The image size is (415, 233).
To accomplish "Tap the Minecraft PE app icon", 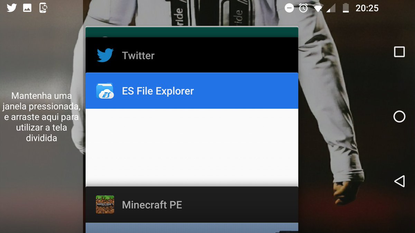I will pos(105,205).
